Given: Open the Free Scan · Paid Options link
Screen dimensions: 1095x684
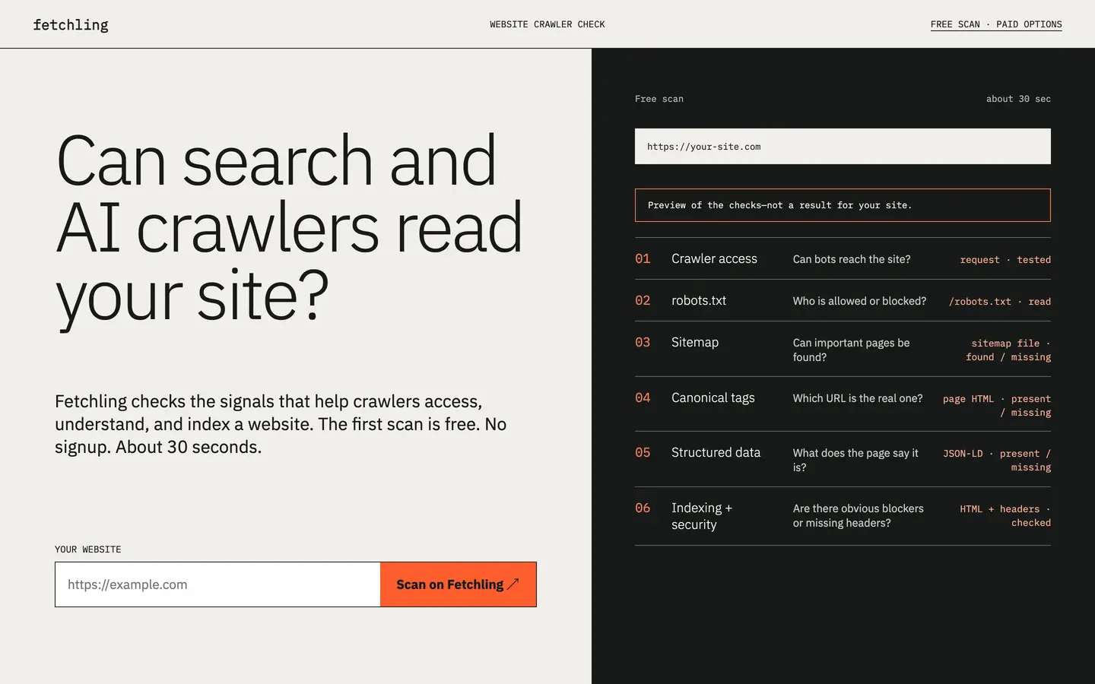Looking at the screenshot, I should coord(996,24).
